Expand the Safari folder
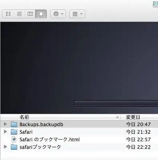Image resolution: width=158 pixels, height=160 pixels. pos(6,132)
